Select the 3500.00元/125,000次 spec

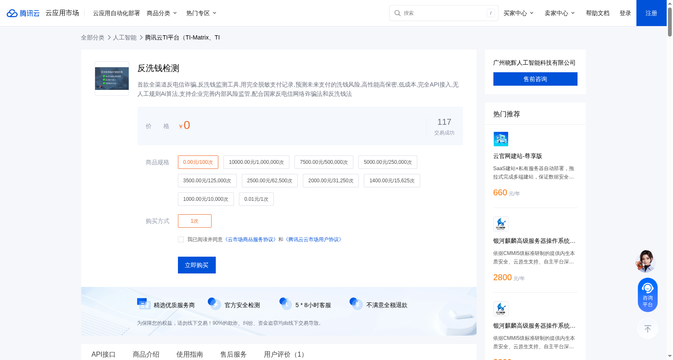(207, 181)
